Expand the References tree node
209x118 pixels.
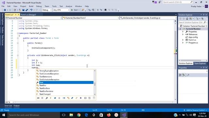click(x=183, y=34)
